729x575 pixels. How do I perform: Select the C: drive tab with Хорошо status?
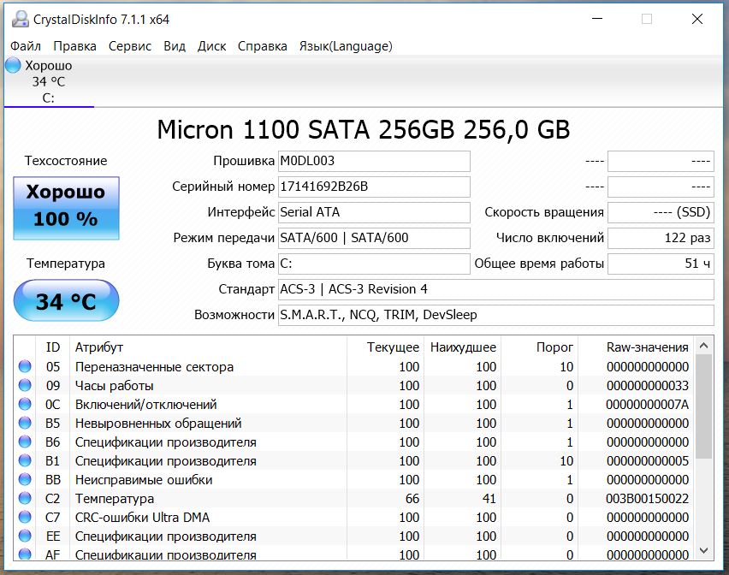click(x=49, y=82)
